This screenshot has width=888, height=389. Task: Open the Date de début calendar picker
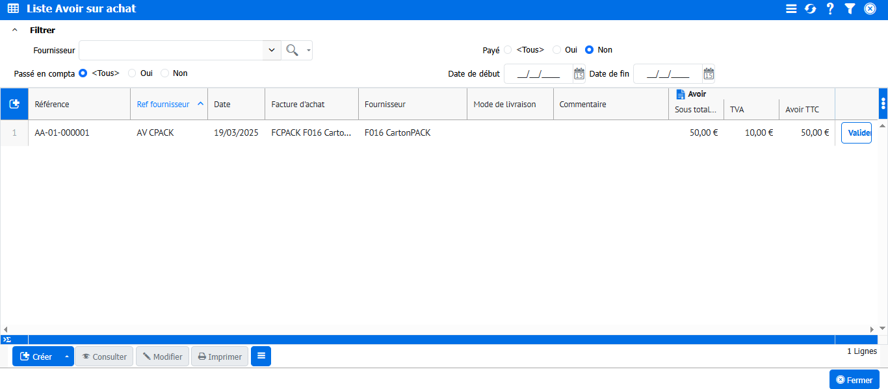579,74
